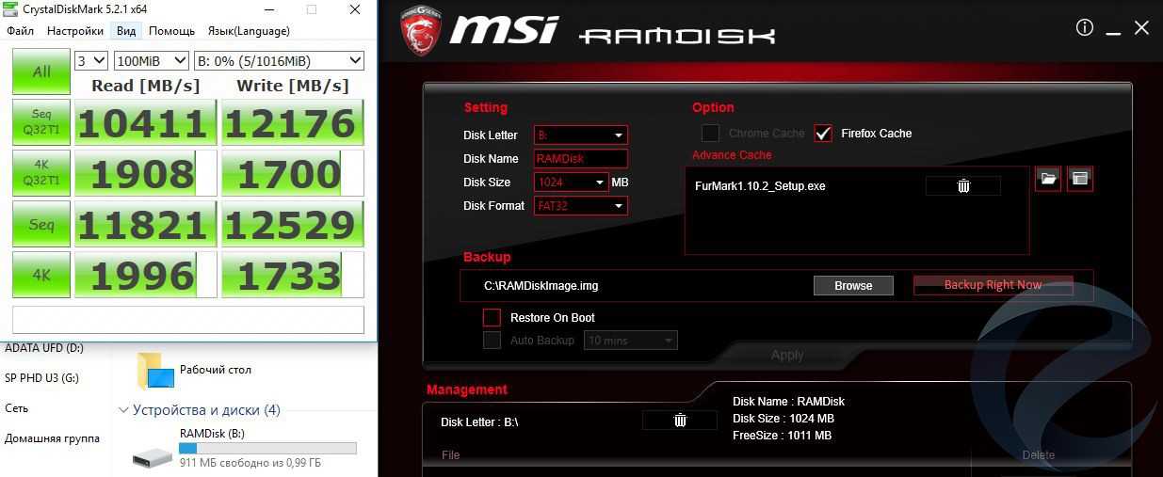This screenshot has height=477, width=1163.
Task: Delete FurMark1.10.2_Setup.exe with trash icon
Action: (963, 186)
